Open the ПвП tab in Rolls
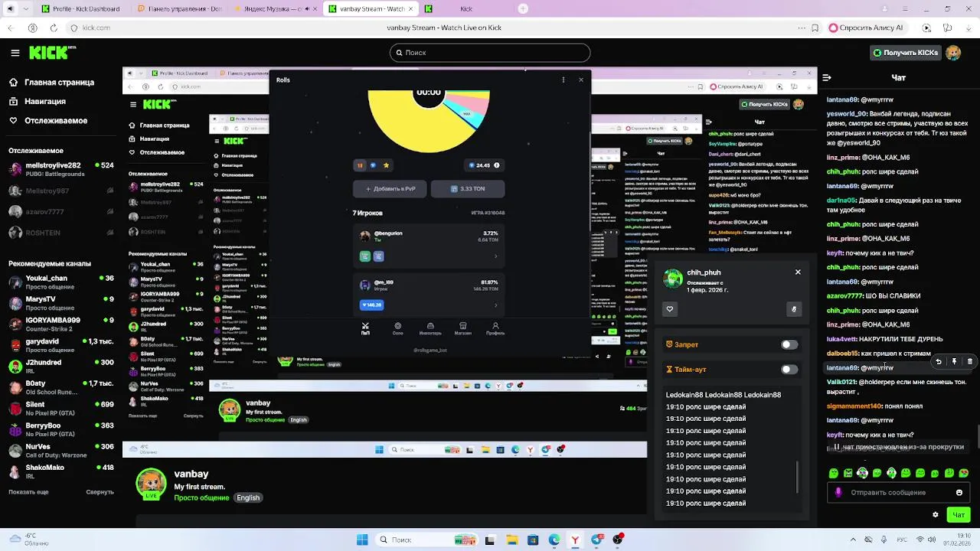Image resolution: width=980 pixels, height=551 pixels. point(365,328)
